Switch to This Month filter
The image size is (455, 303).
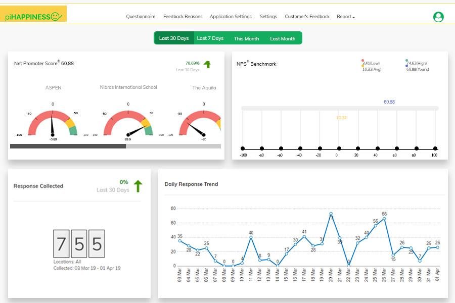[x=246, y=38]
